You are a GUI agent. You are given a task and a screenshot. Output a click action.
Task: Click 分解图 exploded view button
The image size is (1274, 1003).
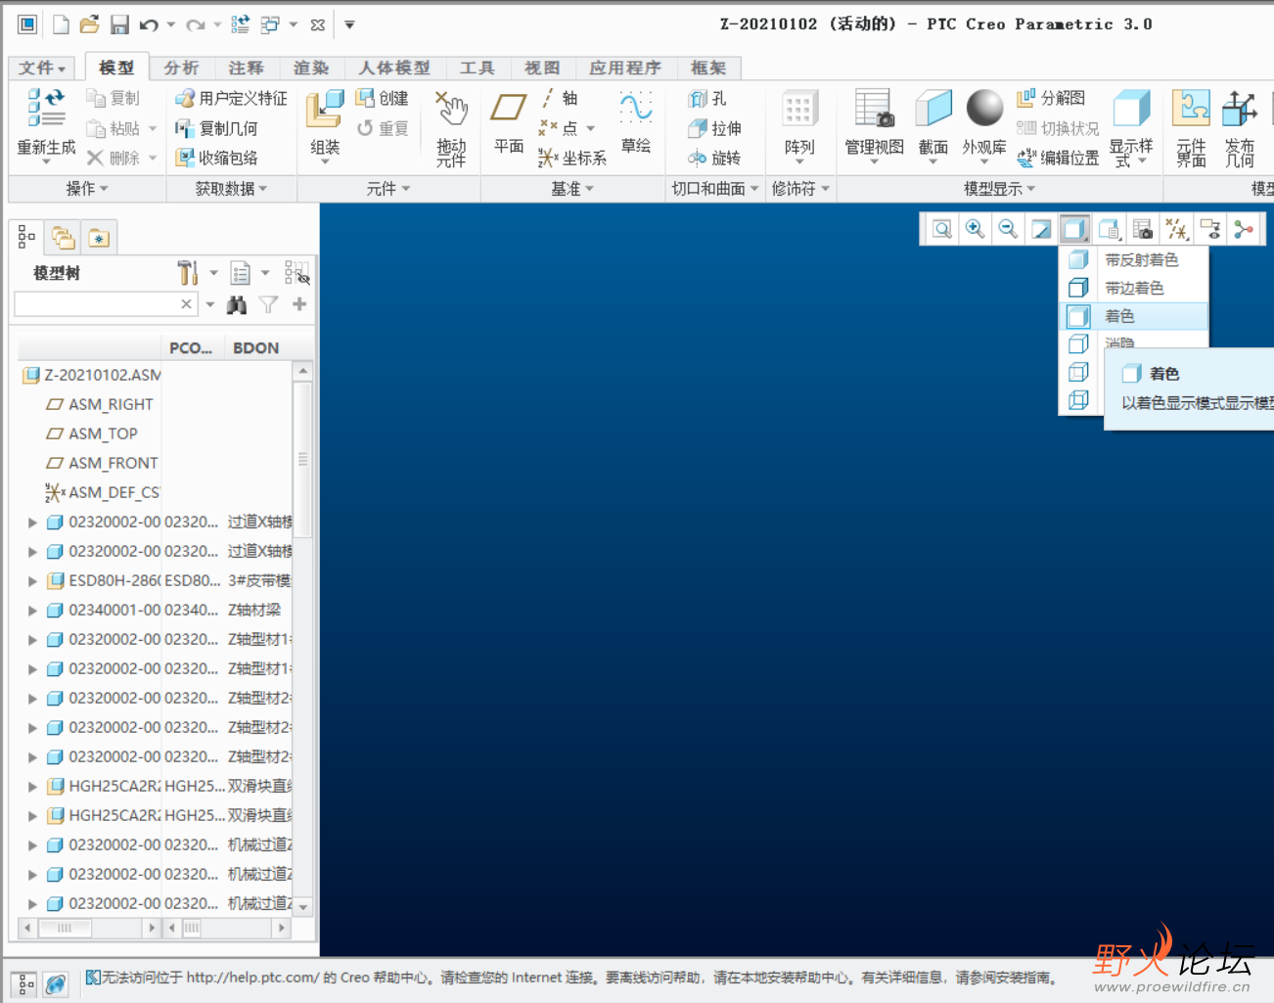pyautogui.click(x=1051, y=98)
